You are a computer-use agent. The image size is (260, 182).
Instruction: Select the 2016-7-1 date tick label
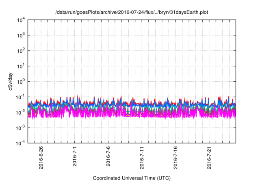(75, 156)
